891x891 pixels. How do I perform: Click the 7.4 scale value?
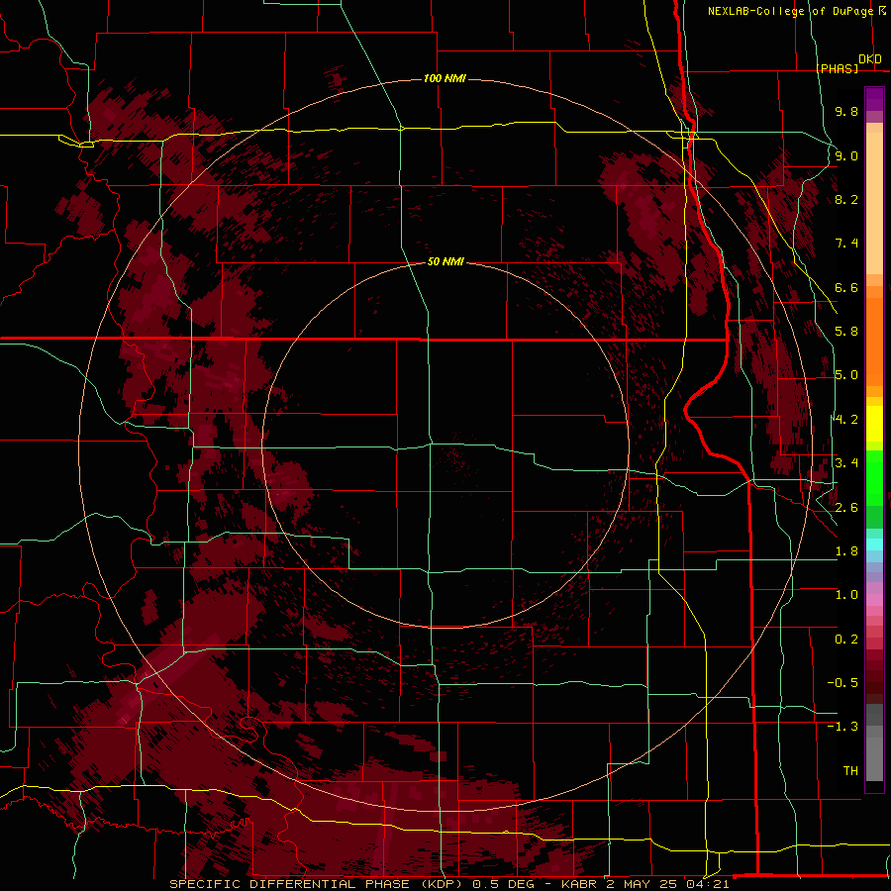(846, 244)
